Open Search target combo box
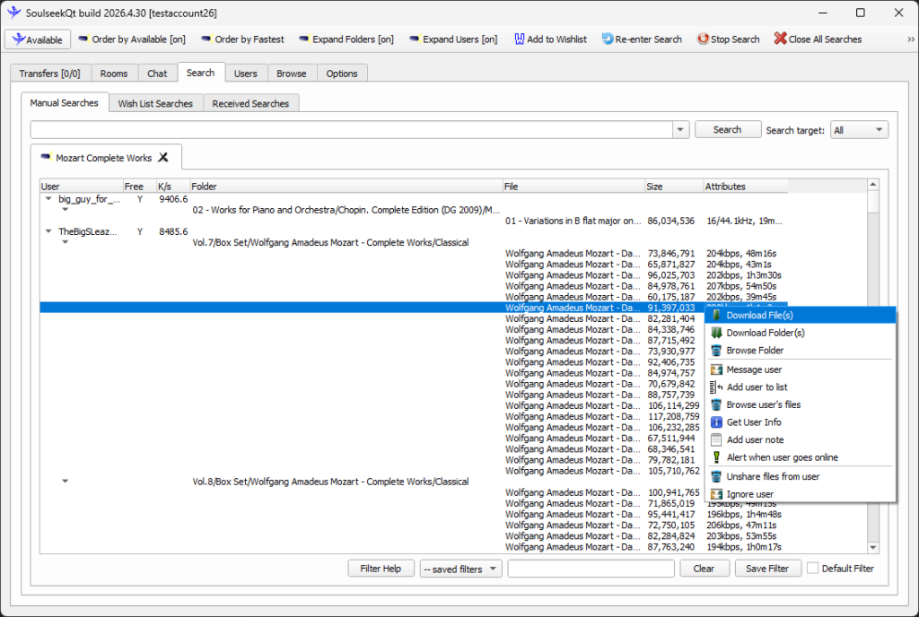 pos(859,130)
